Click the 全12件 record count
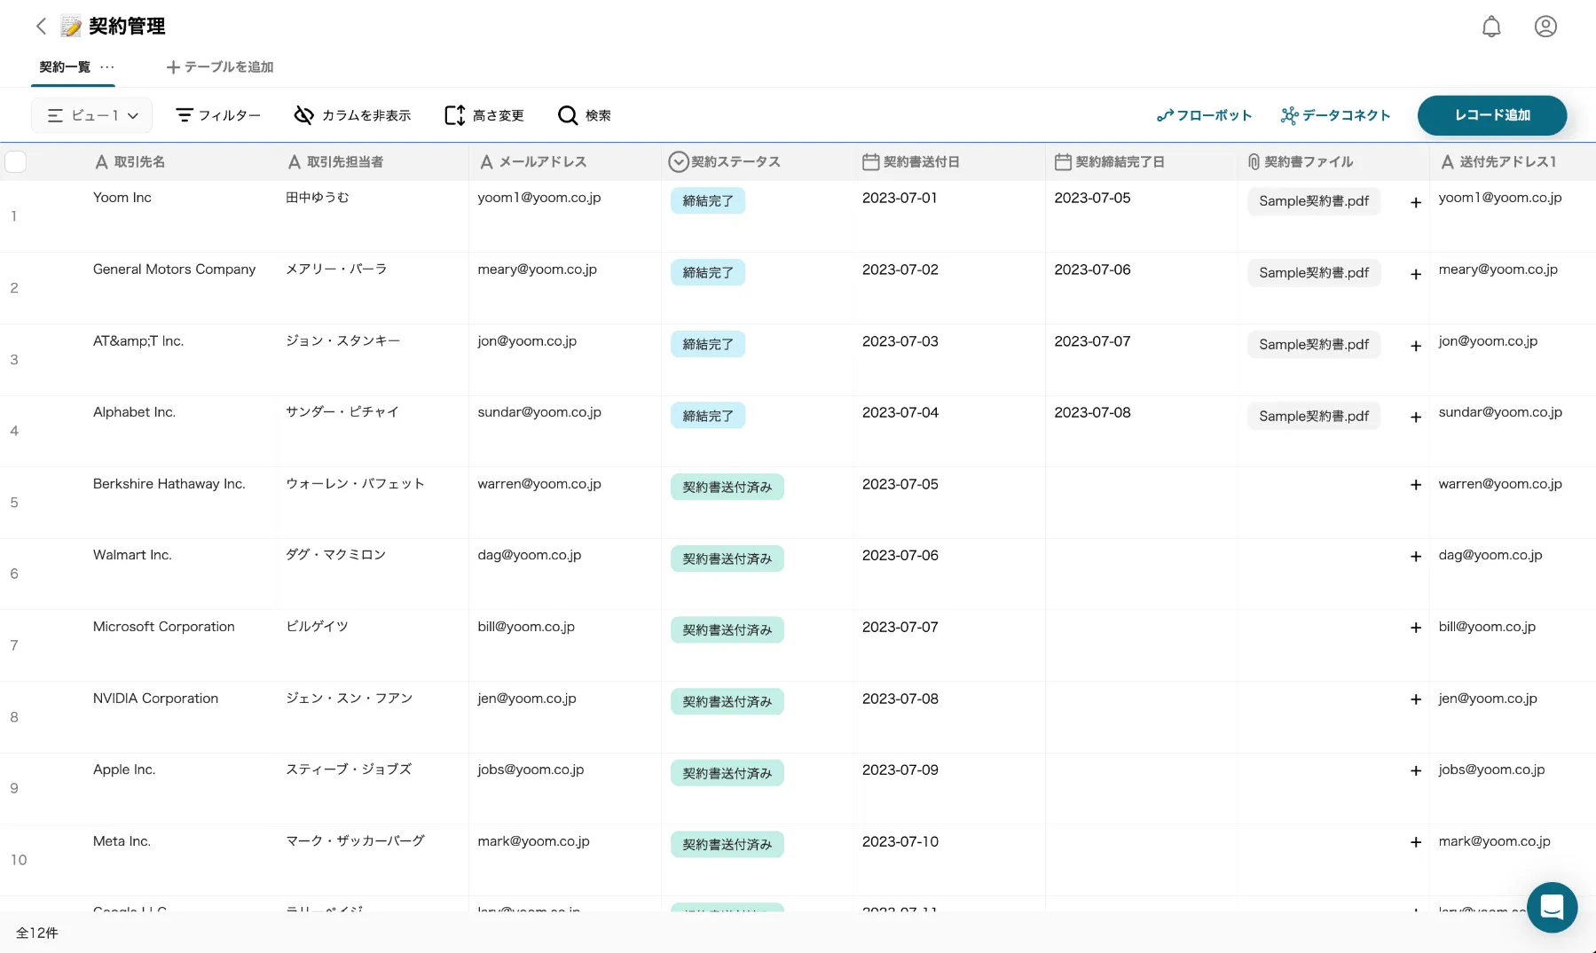This screenshot has width=1596, height=953. [37, 933]
